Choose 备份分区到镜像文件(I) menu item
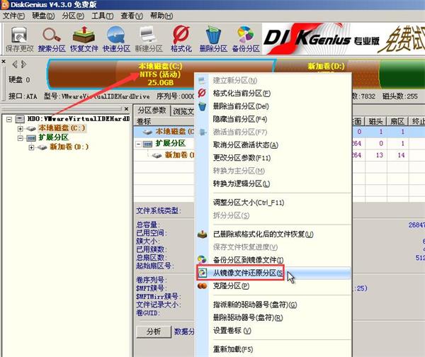 [x=248, y=260]
